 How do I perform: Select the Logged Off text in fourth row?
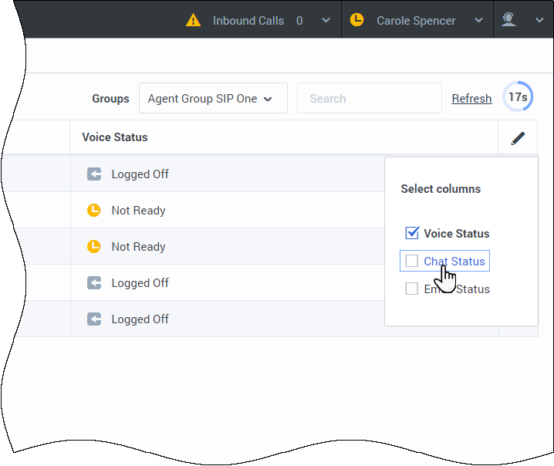[x=140, y=283]
